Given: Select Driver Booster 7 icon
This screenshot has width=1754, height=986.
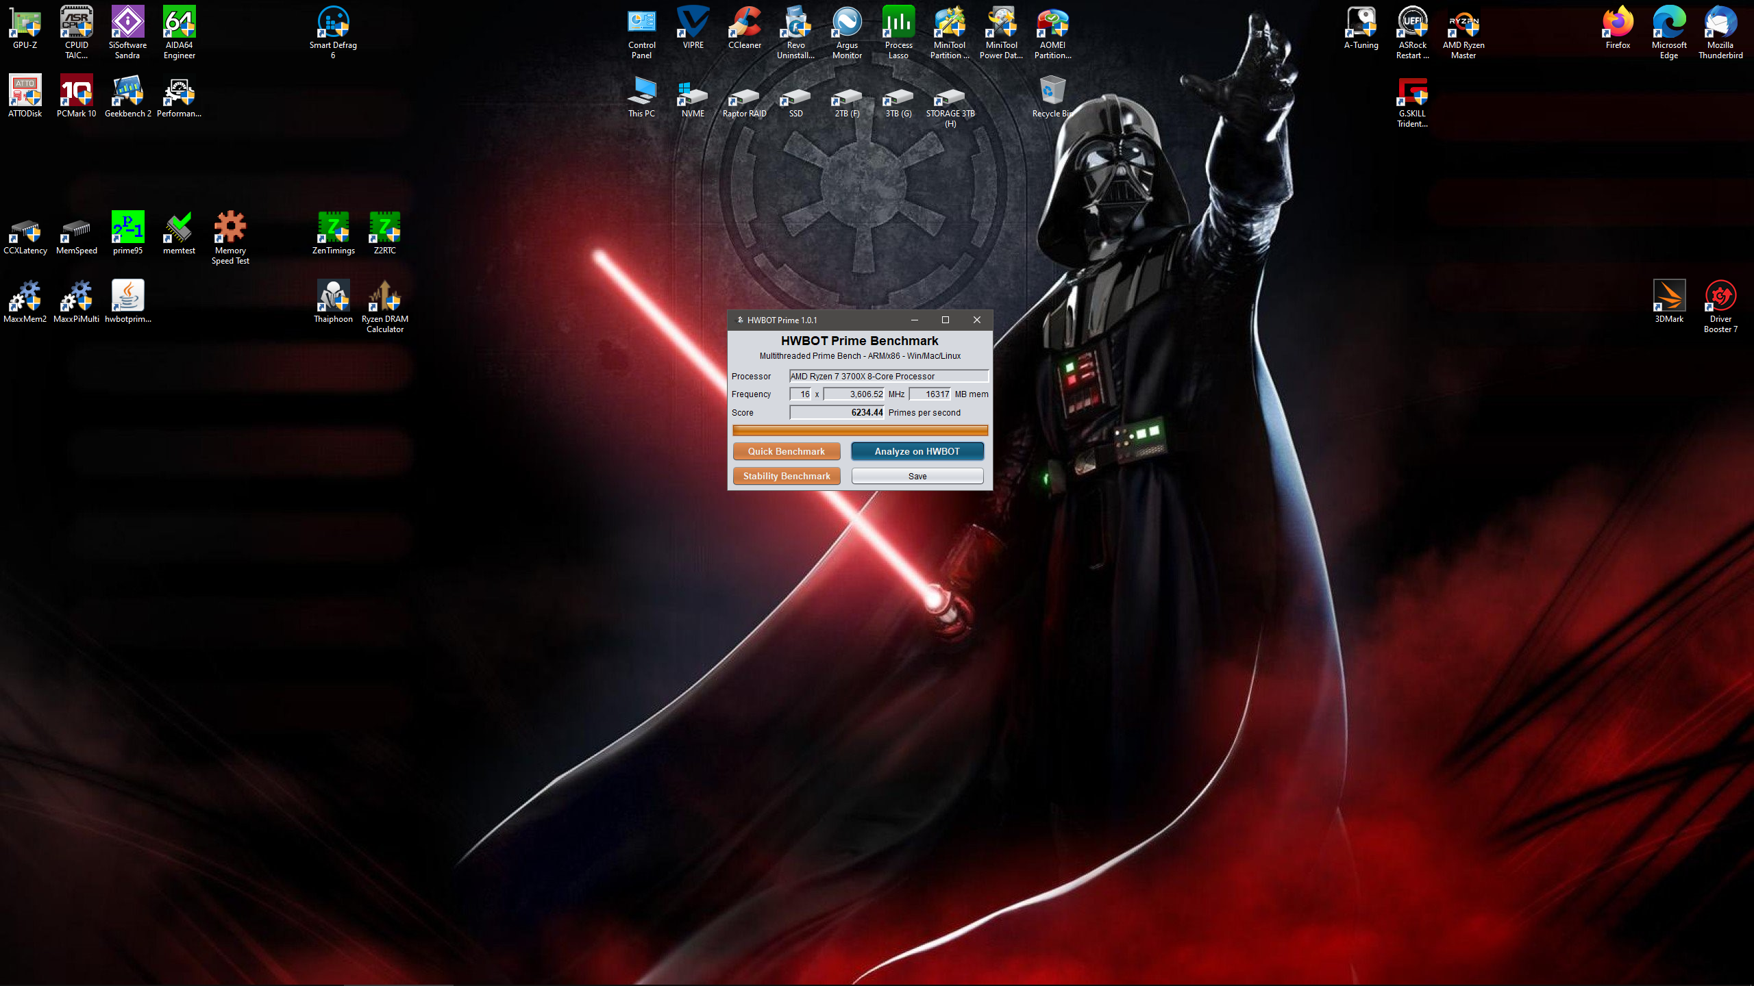Looking at the screenshot, I should pyautogui.click(x=1721, y=306).
